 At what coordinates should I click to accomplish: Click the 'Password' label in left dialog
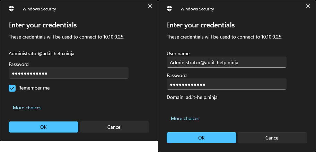(19, 64)
